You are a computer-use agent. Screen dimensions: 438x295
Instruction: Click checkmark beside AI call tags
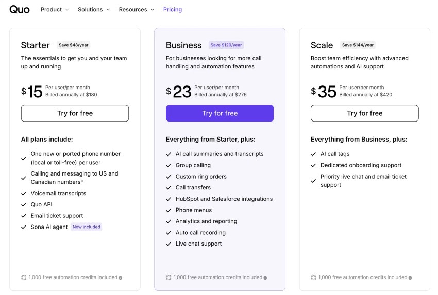[x=313, y=154]
